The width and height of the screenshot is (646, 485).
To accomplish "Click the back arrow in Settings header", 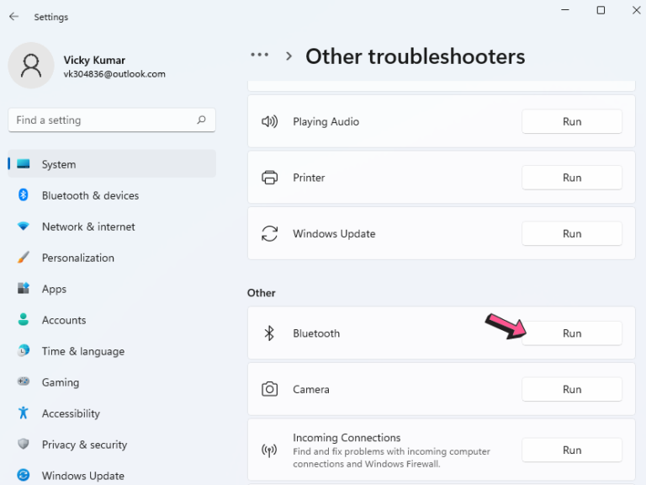I will (13, 17).
